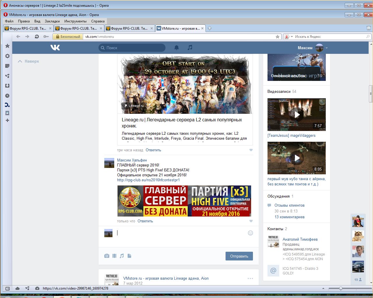
Task: Open the Справка menu
Action: pyautogui.click(x=98, y=21)
